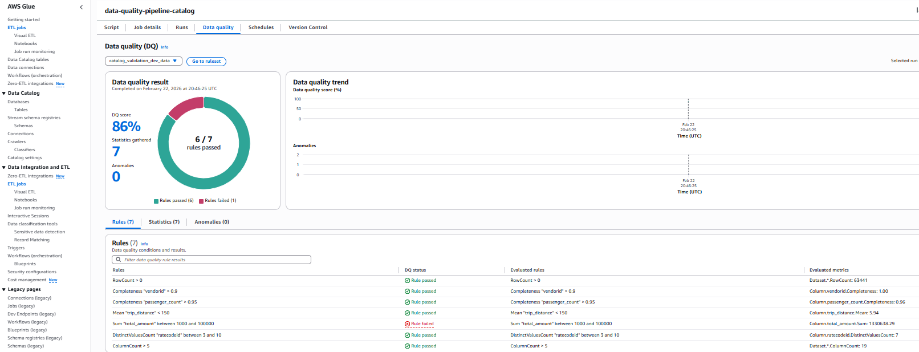Open the Schedules tab
Viewport: 919px width, 352px height.
[261, 27]
